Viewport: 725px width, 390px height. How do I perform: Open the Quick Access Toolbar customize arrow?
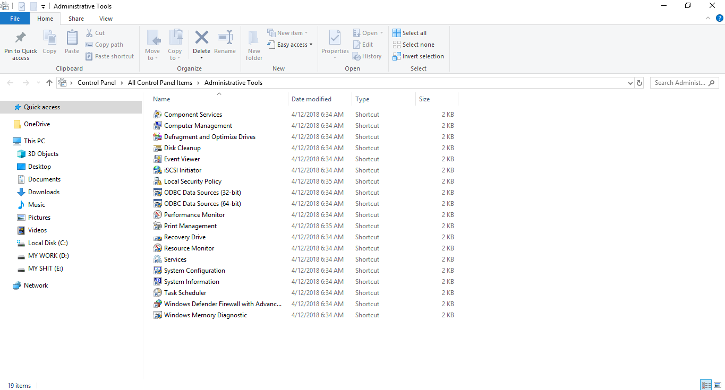[43, 6]
